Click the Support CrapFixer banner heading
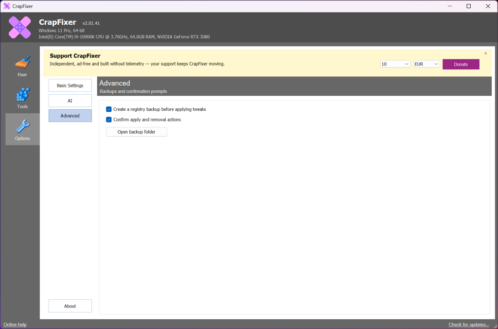The image size is (498, 329). click(75, 56)
